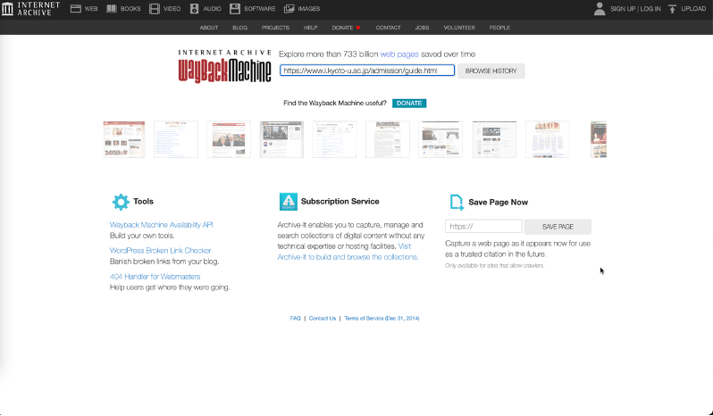The height and width of the screenshot is (416, 713).
Task: Open WordPress Broken Link Checker link
Action: [160, 250]
